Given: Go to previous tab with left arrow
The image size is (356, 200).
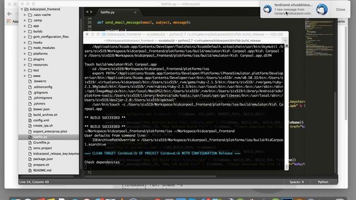Looking at the screenshot, I should [87, 12].
